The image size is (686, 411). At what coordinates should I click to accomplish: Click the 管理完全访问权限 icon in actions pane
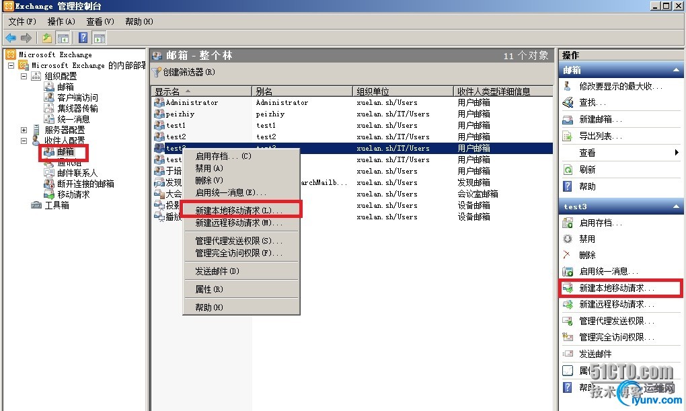coord(568,337)
